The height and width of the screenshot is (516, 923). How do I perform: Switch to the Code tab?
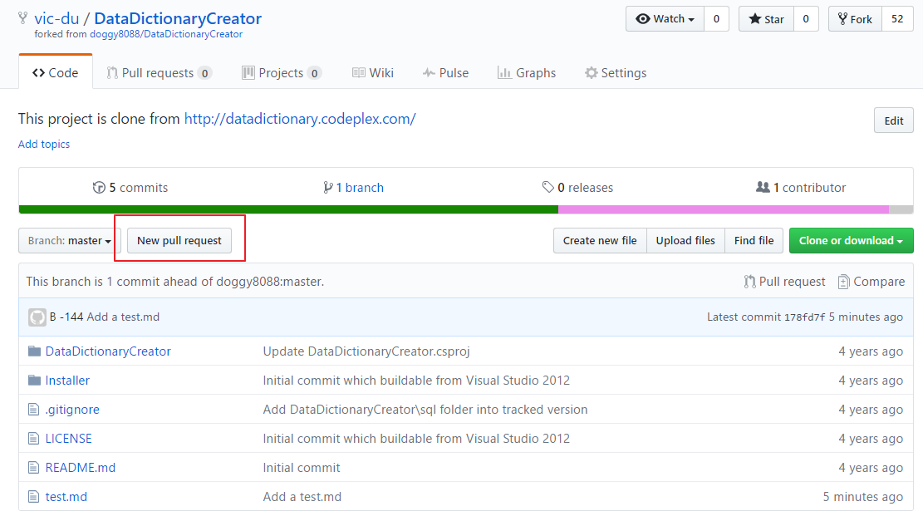(56, 72)
